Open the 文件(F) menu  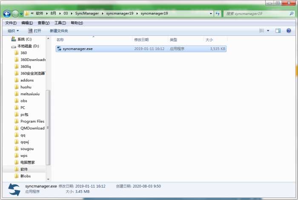(x=11, y=23)
